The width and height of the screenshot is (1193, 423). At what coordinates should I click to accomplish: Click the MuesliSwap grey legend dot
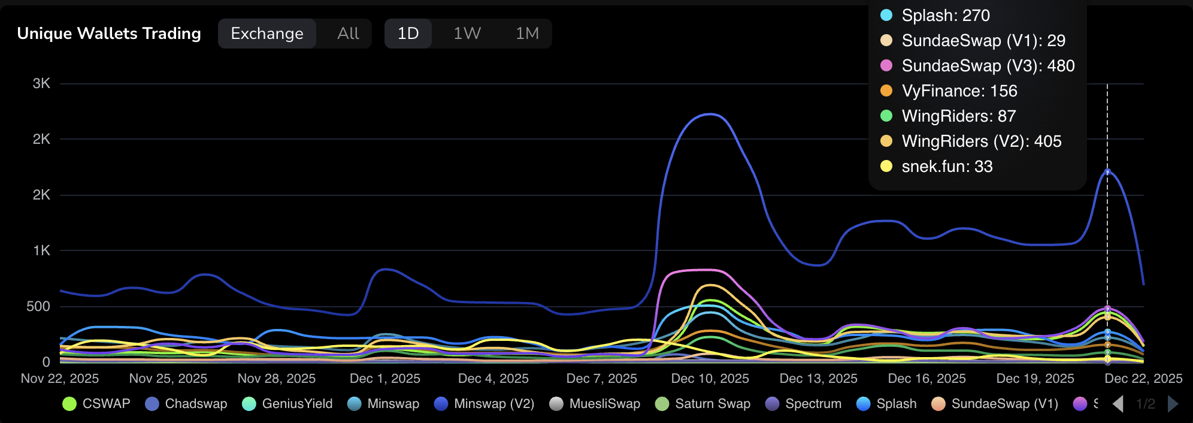tap(556, 404)
